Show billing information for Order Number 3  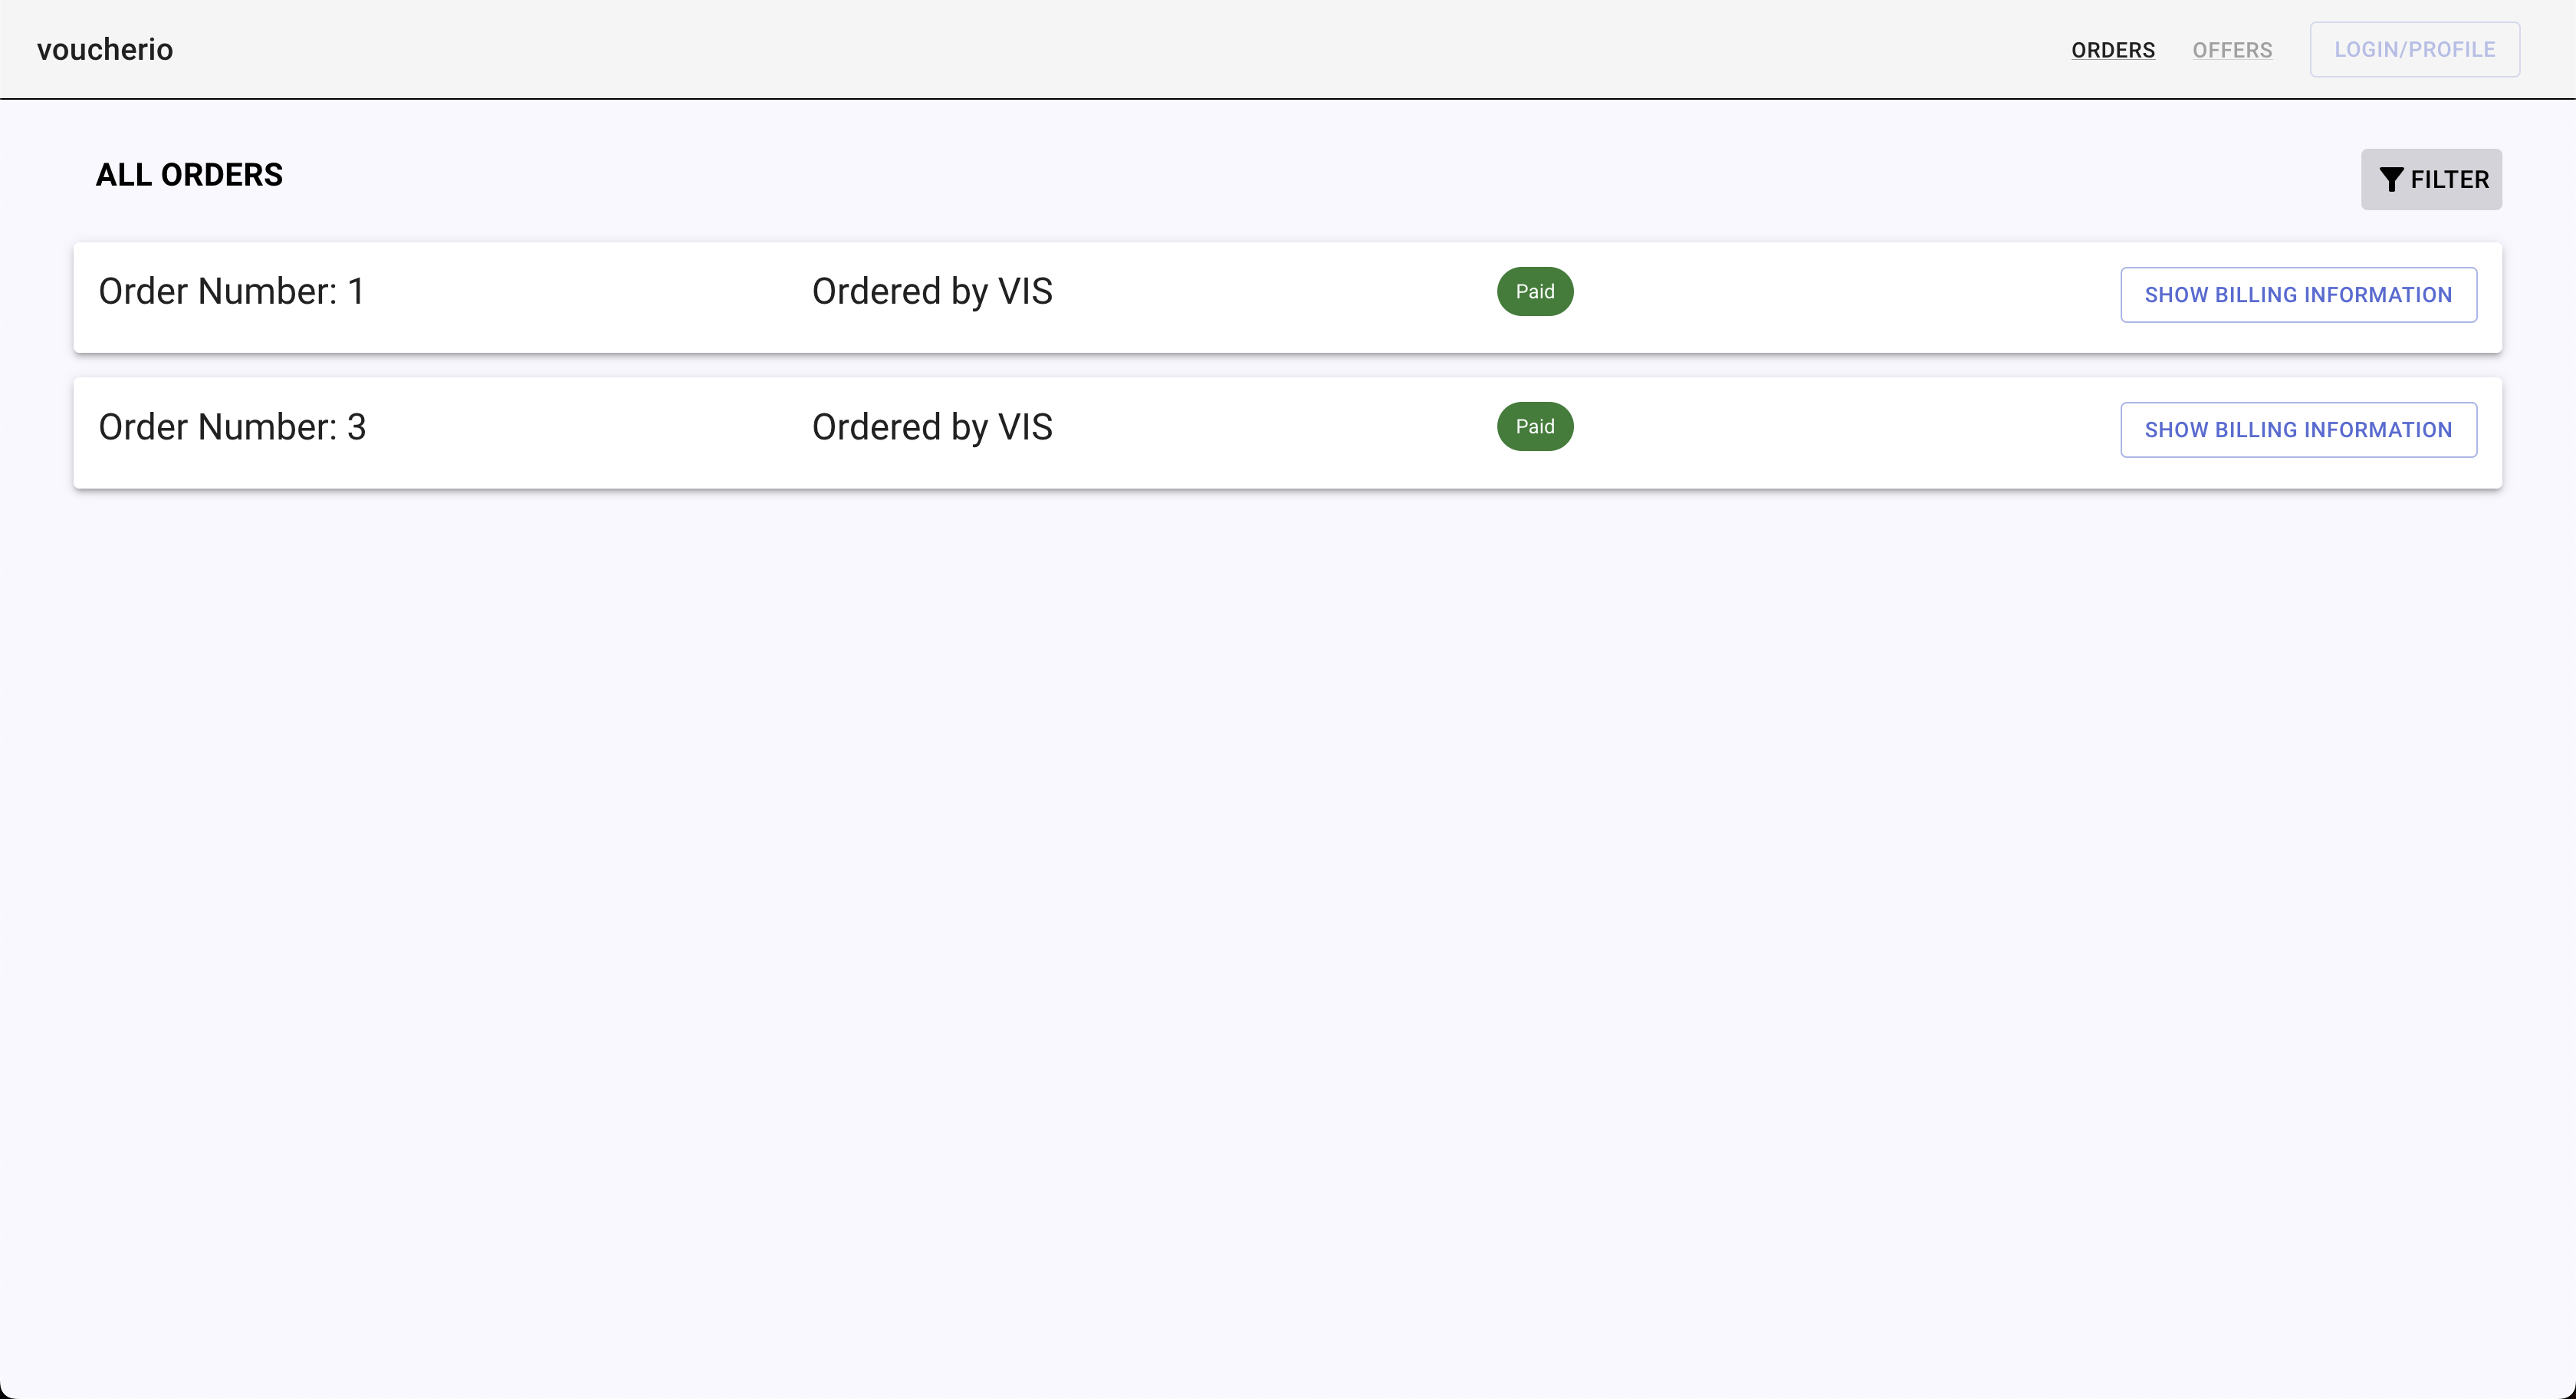2298,430
